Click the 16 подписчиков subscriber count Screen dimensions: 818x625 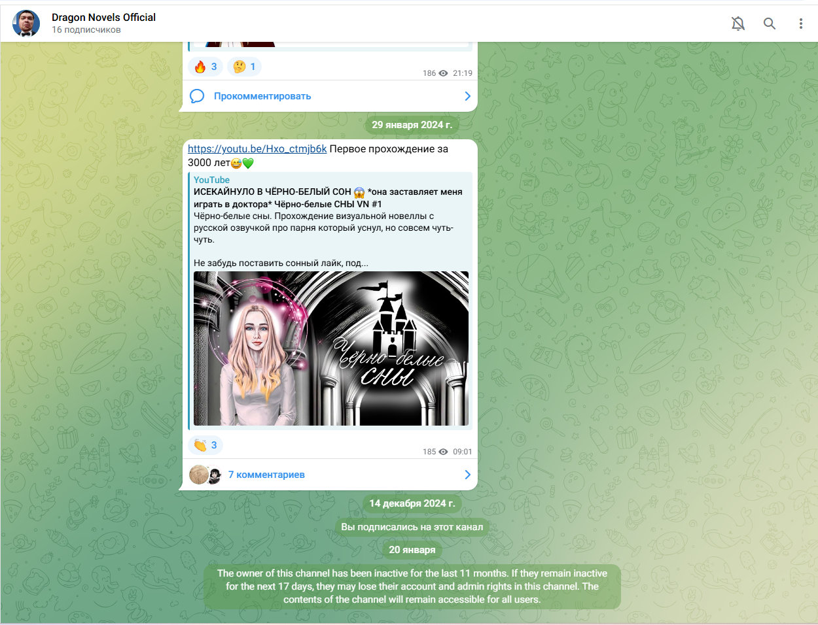[86, 30]
